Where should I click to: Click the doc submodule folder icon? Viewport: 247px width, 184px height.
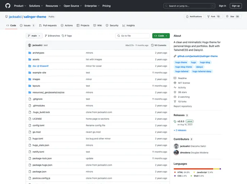point(29,66)
